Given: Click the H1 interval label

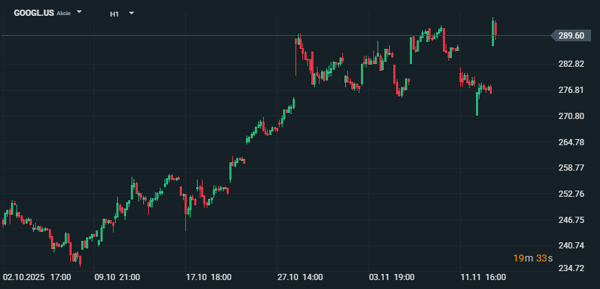Looking at the screenshot, I should [x=114, y=13].
